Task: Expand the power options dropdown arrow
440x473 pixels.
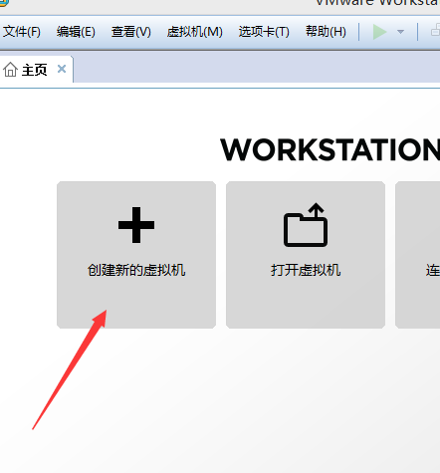Action: (400, 32)
